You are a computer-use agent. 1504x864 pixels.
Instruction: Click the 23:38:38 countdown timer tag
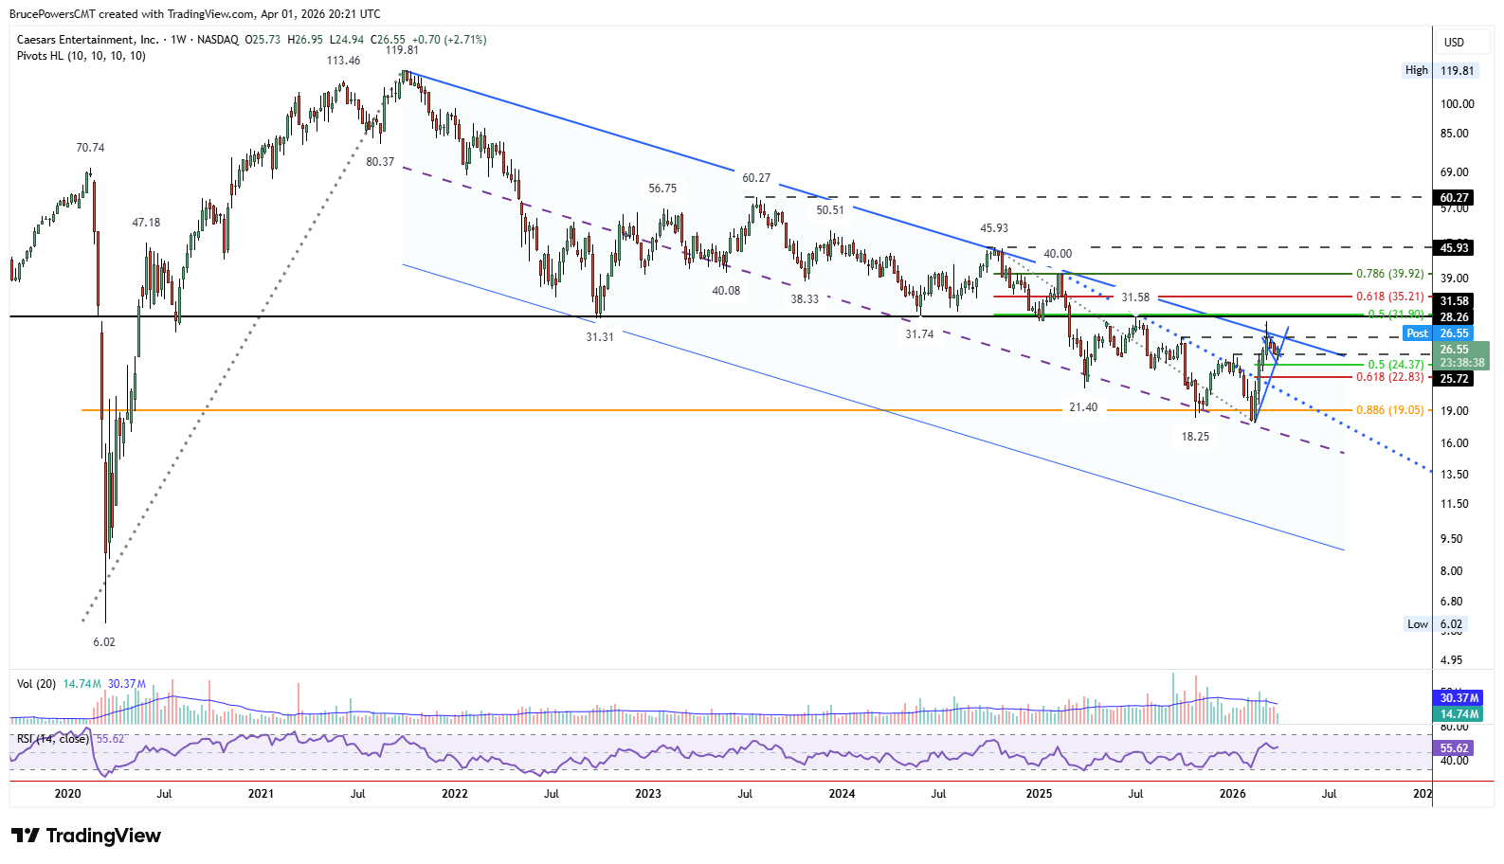coord(1462,363)
